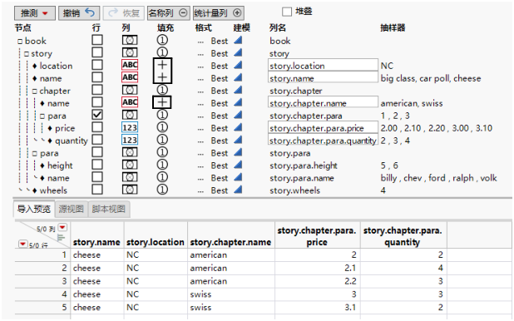Collapse the book tree node

click(x=20, y=42)
